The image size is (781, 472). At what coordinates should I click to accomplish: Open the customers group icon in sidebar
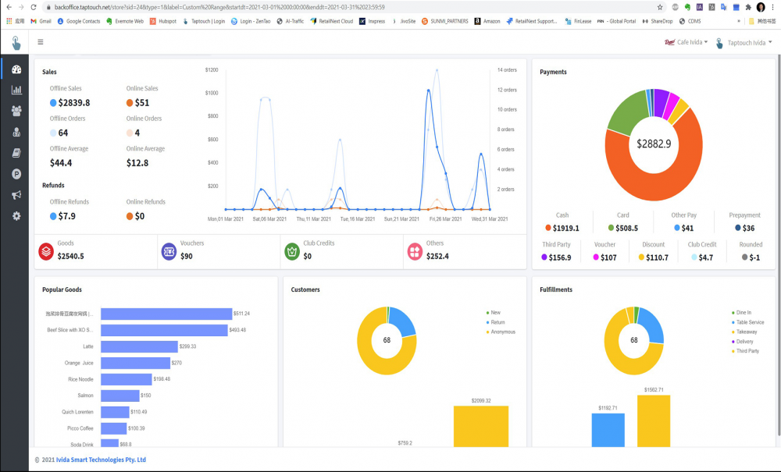click(x=16, y=111)
